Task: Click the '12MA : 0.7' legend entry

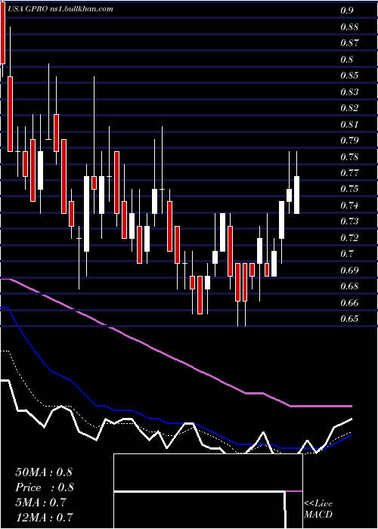Action: tap(44, 518)
